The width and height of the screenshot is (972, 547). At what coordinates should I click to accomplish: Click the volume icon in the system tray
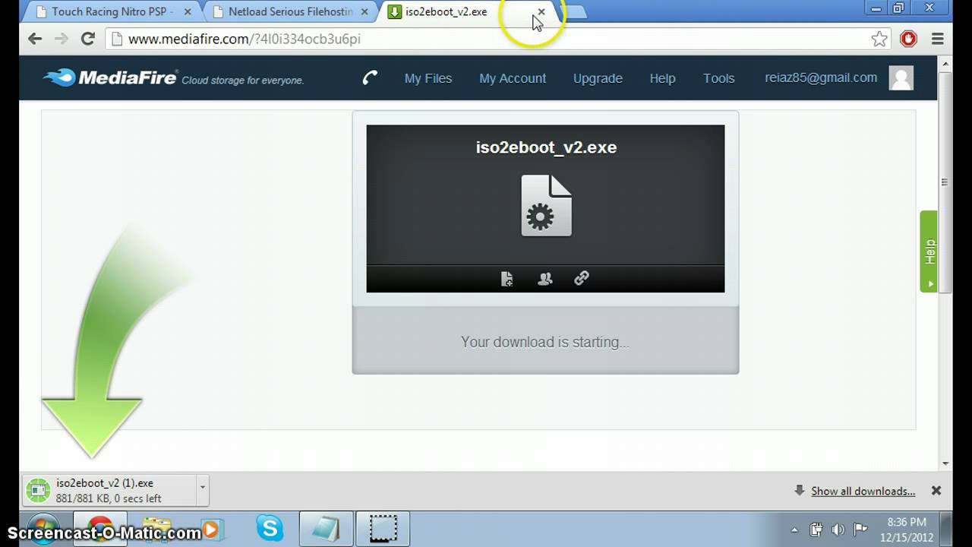click(838, 530)
